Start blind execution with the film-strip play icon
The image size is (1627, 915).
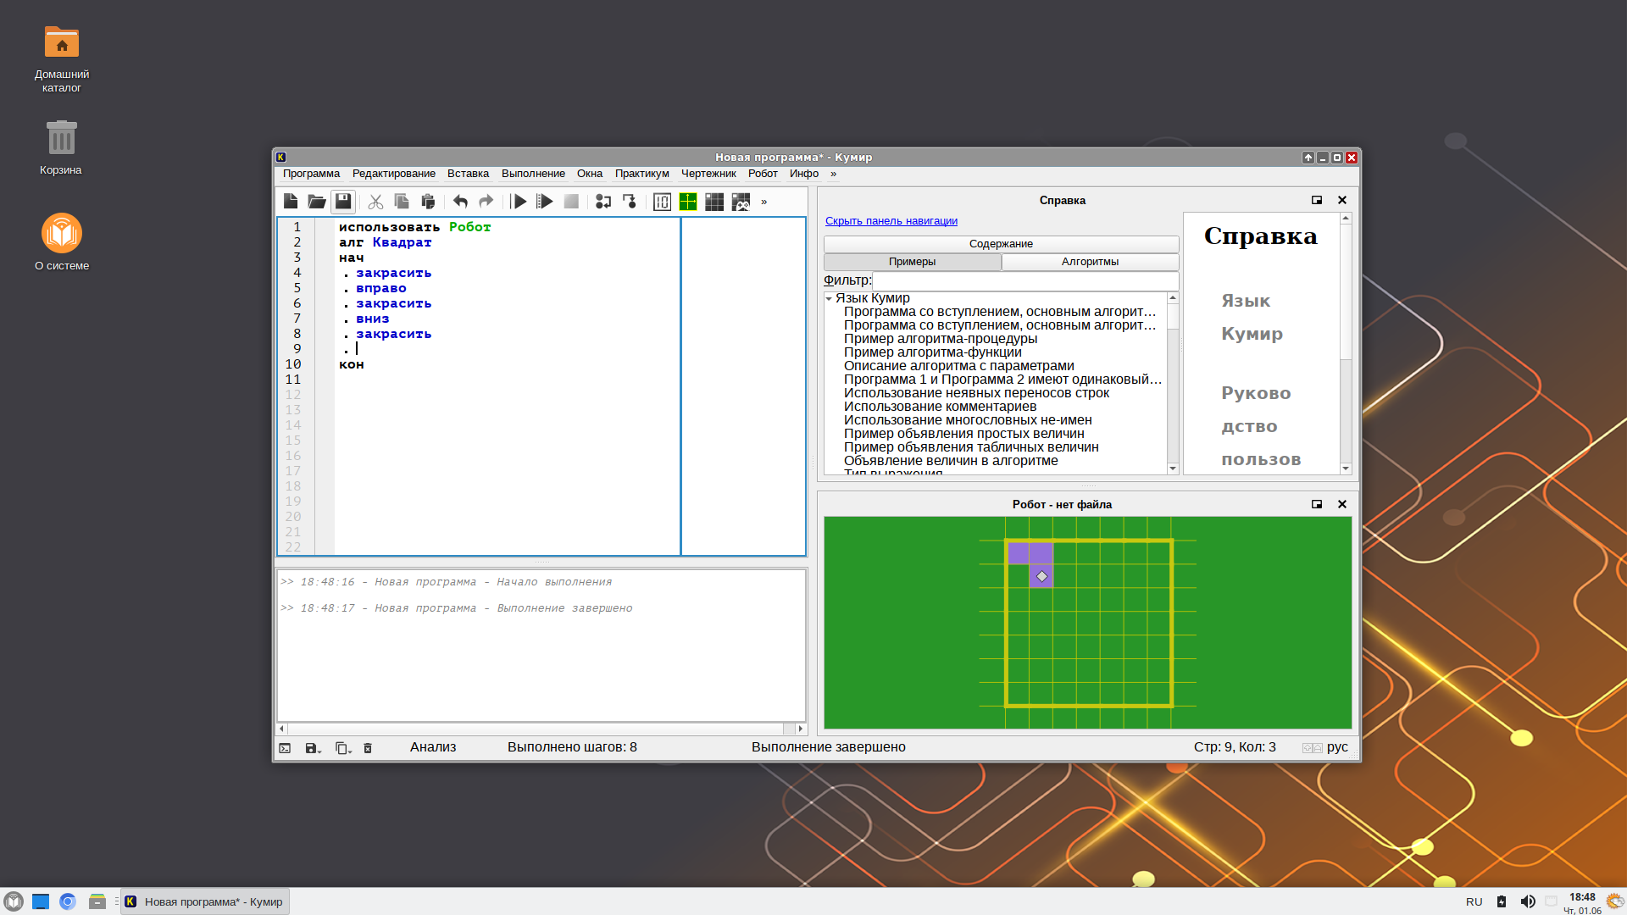coord(545,202)
